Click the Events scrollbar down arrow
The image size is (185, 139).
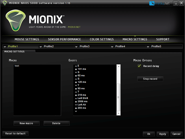(x=119, y=113)
